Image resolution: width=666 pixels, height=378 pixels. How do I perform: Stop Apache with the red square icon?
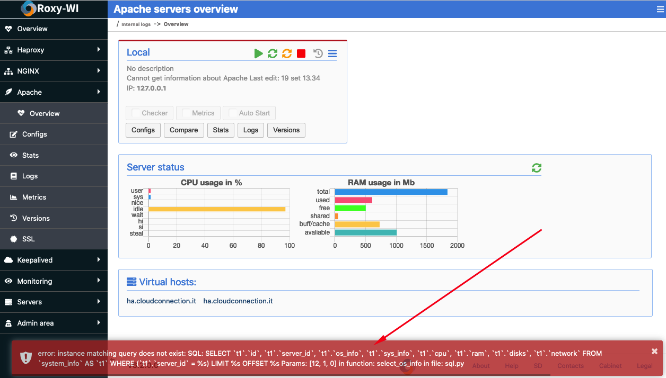(301, 53)
